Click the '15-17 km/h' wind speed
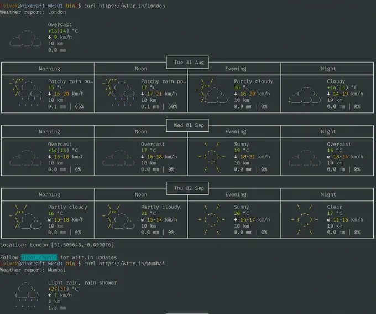376x314 pixels. [159, 220]
